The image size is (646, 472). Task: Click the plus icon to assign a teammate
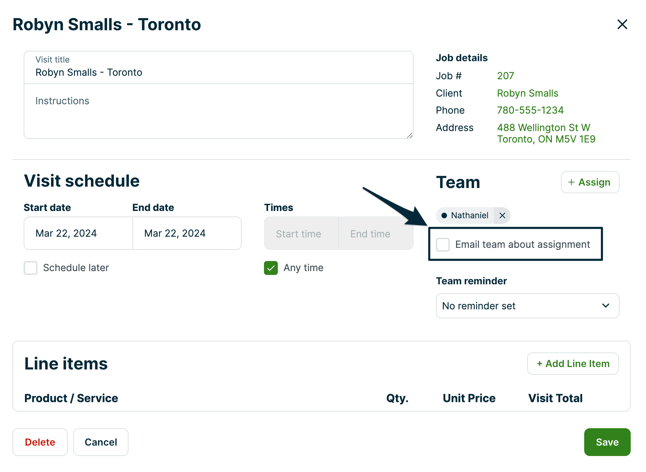click(571, 182)
